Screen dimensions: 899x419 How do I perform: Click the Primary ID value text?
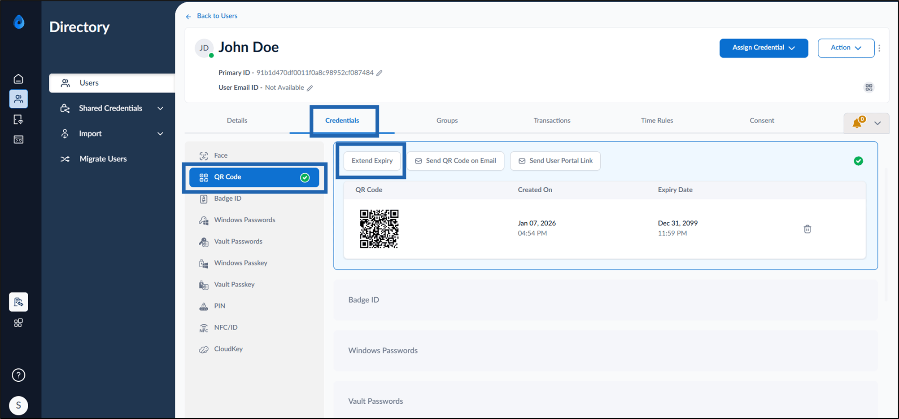pos(315,73)
